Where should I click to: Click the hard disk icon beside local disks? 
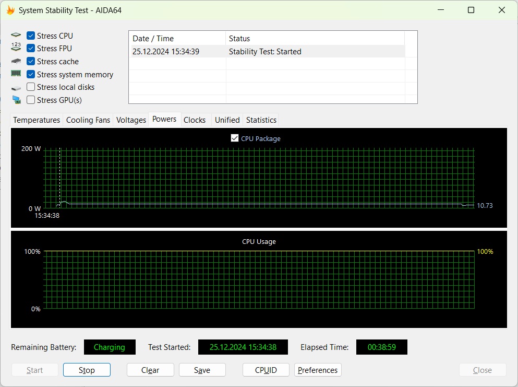coord(16,88)
